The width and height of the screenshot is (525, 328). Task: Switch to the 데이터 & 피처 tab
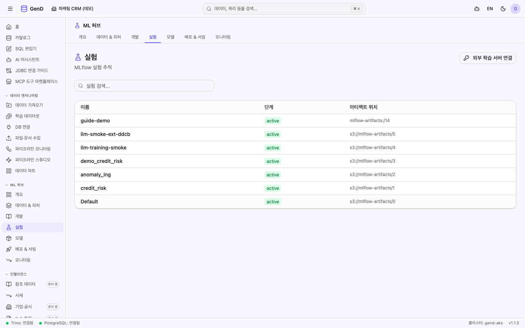click(x=109, y=37)
